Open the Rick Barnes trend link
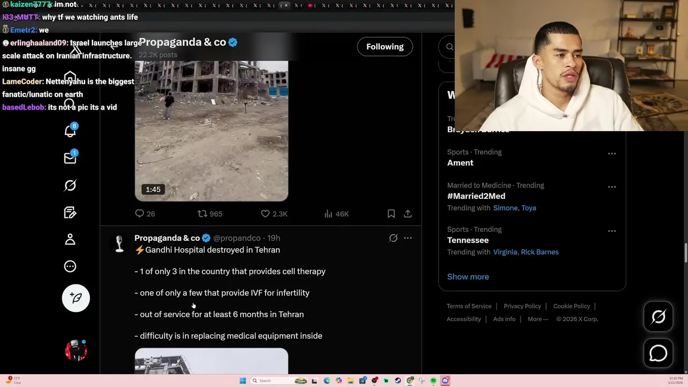688x387 pixels. (540, 252)
